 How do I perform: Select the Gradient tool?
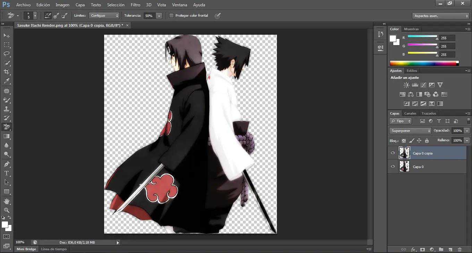(x=7, y=136)
